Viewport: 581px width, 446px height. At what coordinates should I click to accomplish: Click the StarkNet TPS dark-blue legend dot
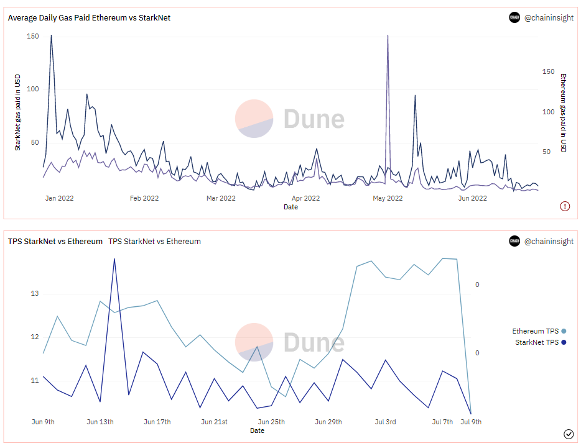[564, 342]
